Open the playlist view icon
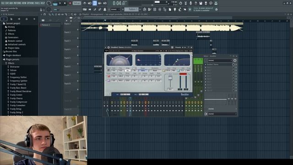Screen dimensions: 293x165 145,9
